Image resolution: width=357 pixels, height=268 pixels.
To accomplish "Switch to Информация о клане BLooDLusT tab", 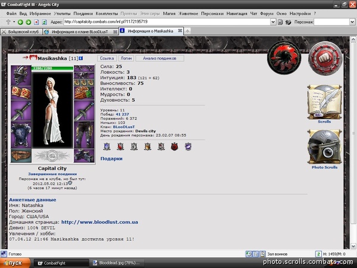I will 80,32.
